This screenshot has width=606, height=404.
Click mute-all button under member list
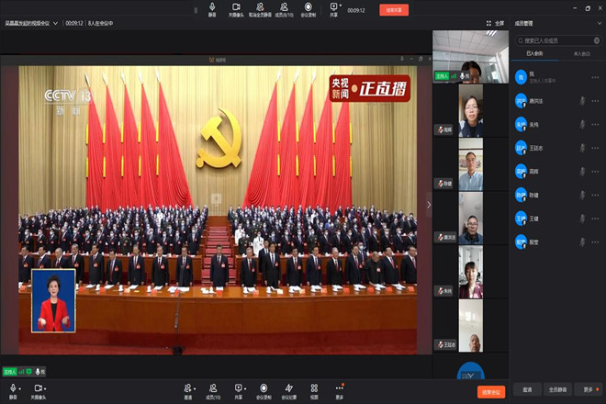click(x=557, y=389)
